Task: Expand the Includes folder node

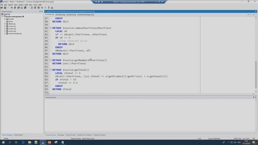Action: click(5, 19)
